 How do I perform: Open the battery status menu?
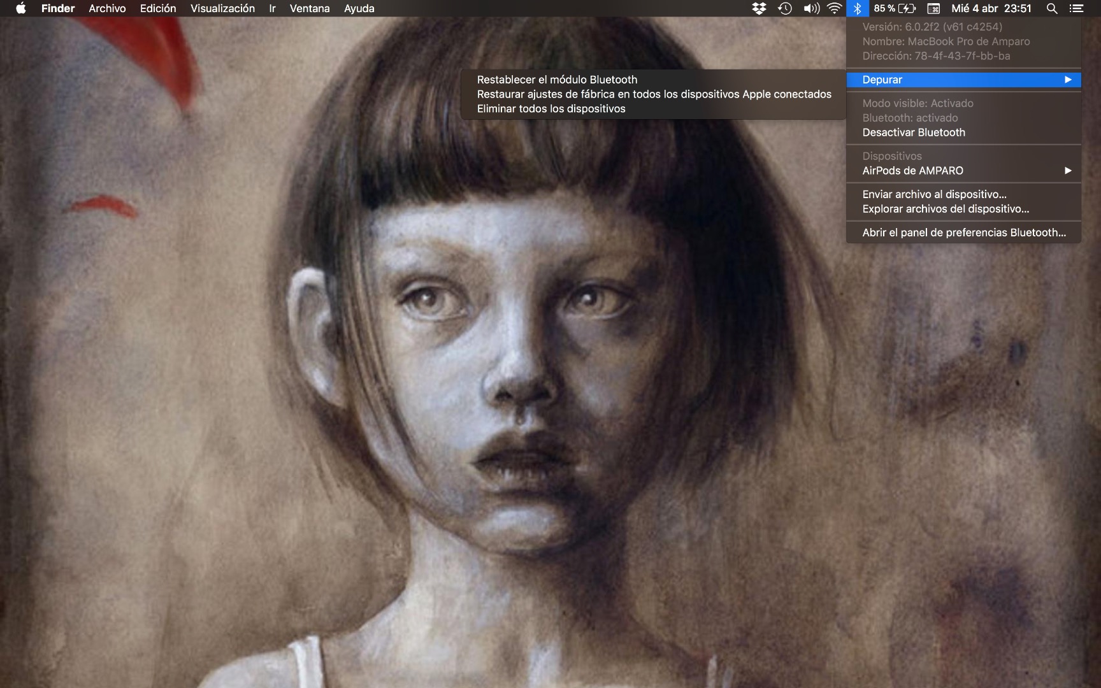tap(895, 8)
